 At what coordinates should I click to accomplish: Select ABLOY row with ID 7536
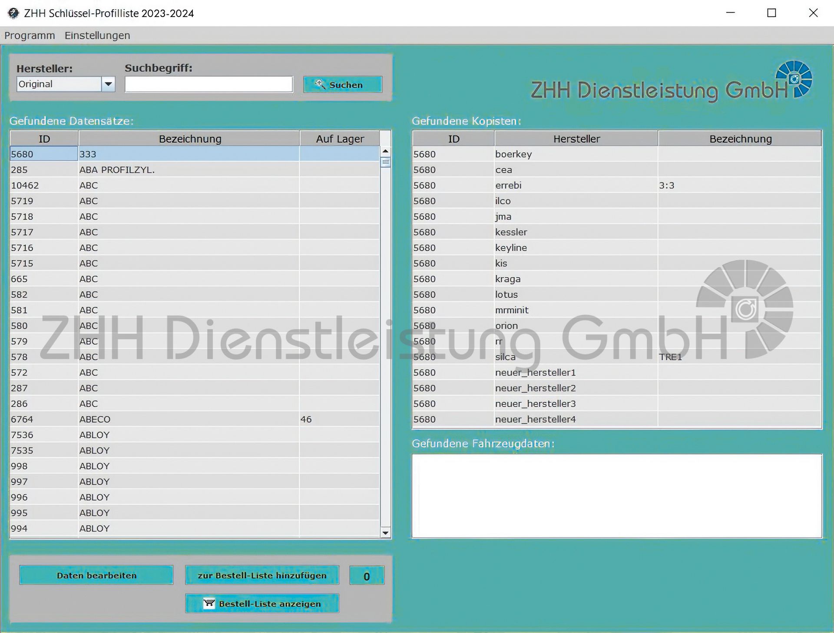(x=195, y=435)
